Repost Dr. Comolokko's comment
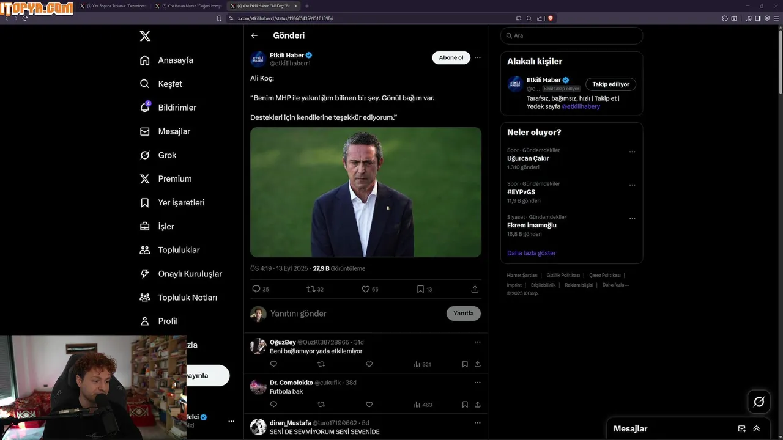This screenshot has height=440, width=783. [x=321, y=405]
